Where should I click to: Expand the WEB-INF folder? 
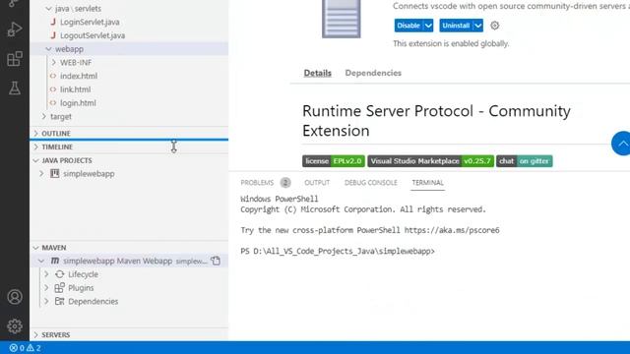point(53,62)
